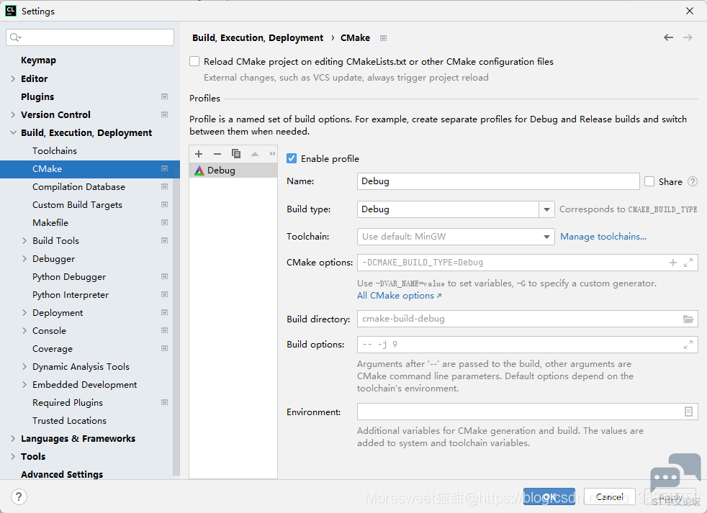Click project icon on Plugins row
707x513 pixels.
[165, 96]
